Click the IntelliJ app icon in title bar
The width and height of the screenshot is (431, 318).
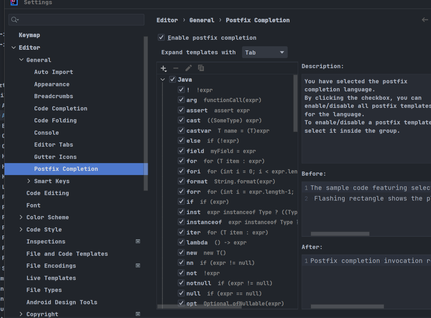pyautogui.click(x=14, y=3)
